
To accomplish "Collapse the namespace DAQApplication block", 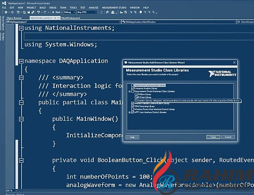I will point(21,61).
